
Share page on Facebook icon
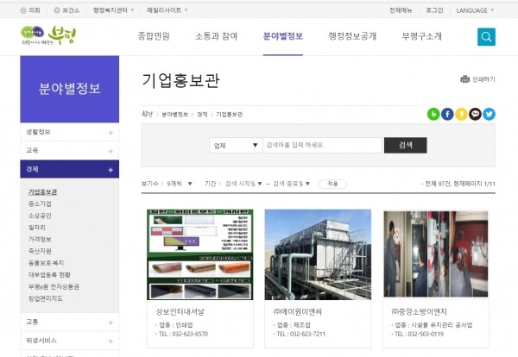pyautogui.click(x=447, y=114)
